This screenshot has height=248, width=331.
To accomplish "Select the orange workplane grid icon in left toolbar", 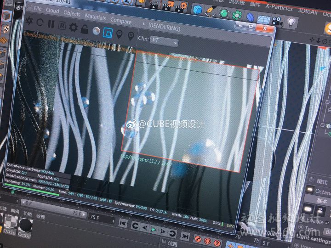I will 4,40.
